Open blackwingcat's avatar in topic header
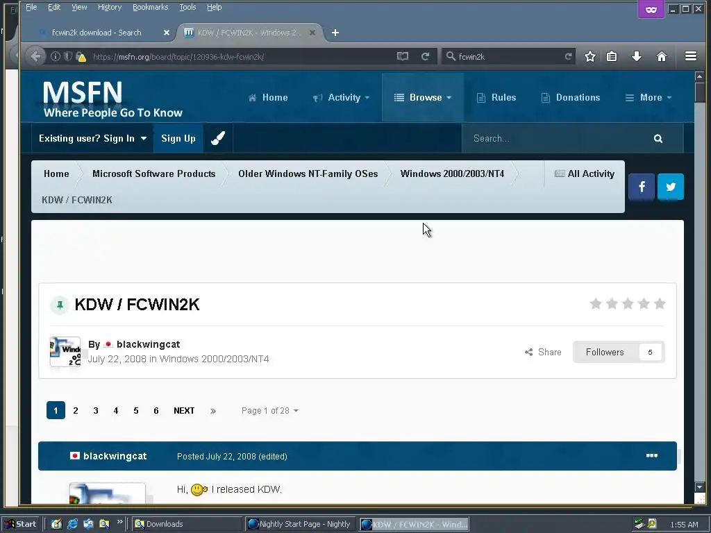The image size is (711, 533). 65,351
